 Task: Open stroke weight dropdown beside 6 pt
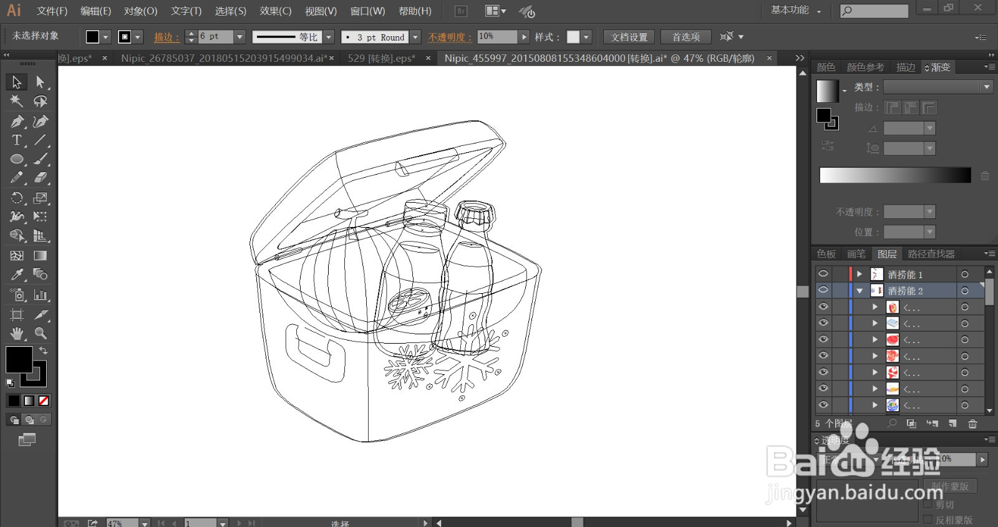[240, 37]
